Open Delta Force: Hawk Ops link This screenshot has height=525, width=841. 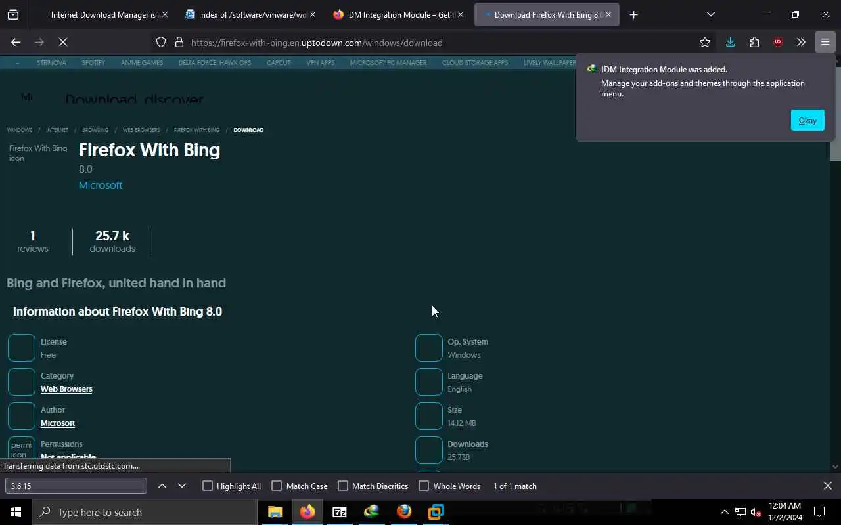point(215,63)
